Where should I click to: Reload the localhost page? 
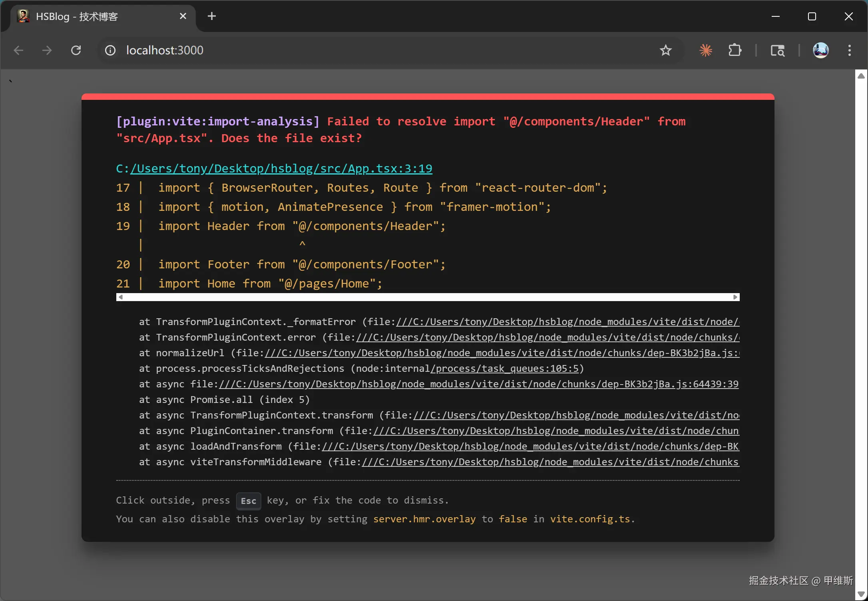pyautogui.click(x=76, y=50)
